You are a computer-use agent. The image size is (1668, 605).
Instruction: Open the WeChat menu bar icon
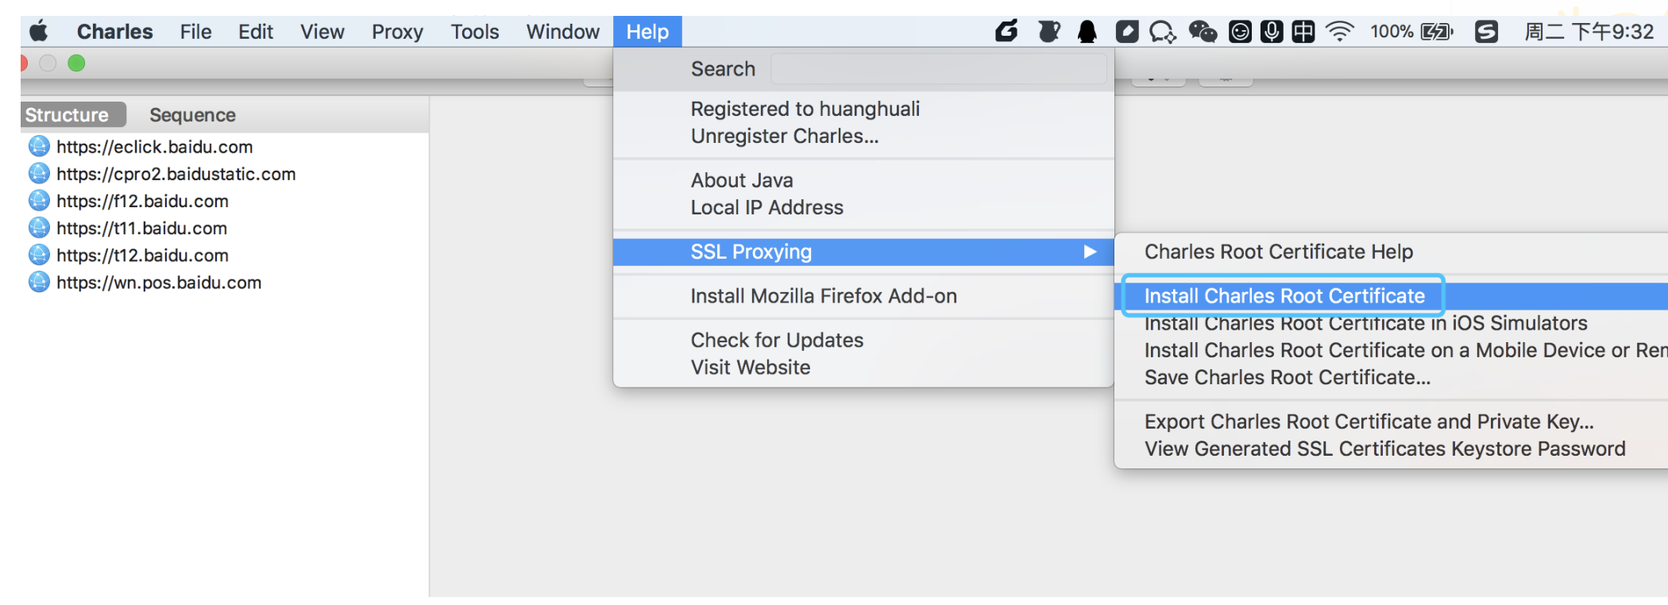pyautogui.click(x=1203, y=32)
